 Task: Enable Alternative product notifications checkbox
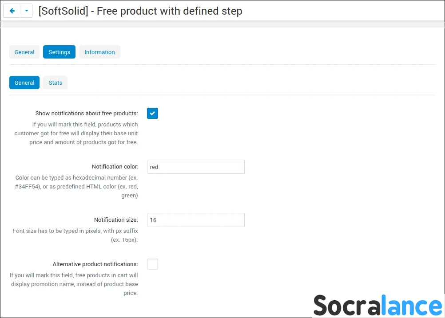pos(152,264)
